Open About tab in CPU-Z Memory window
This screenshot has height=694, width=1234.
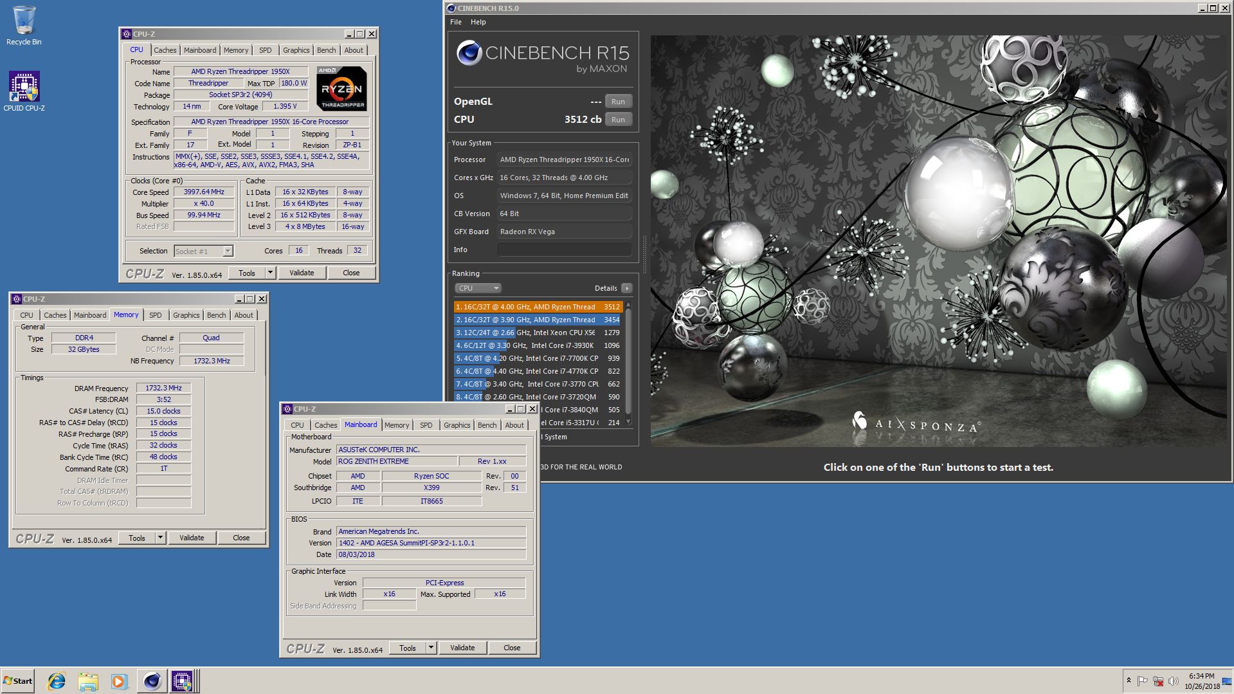244,315
